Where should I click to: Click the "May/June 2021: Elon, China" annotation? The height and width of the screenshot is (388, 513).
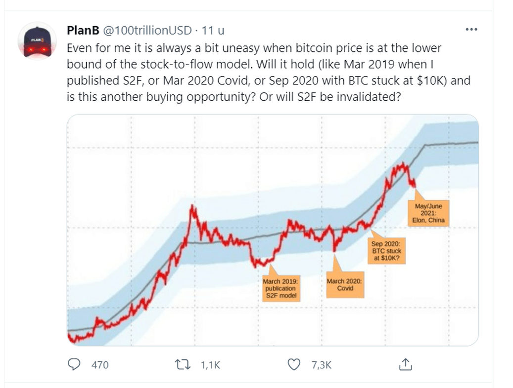click(x=428, y=213)
